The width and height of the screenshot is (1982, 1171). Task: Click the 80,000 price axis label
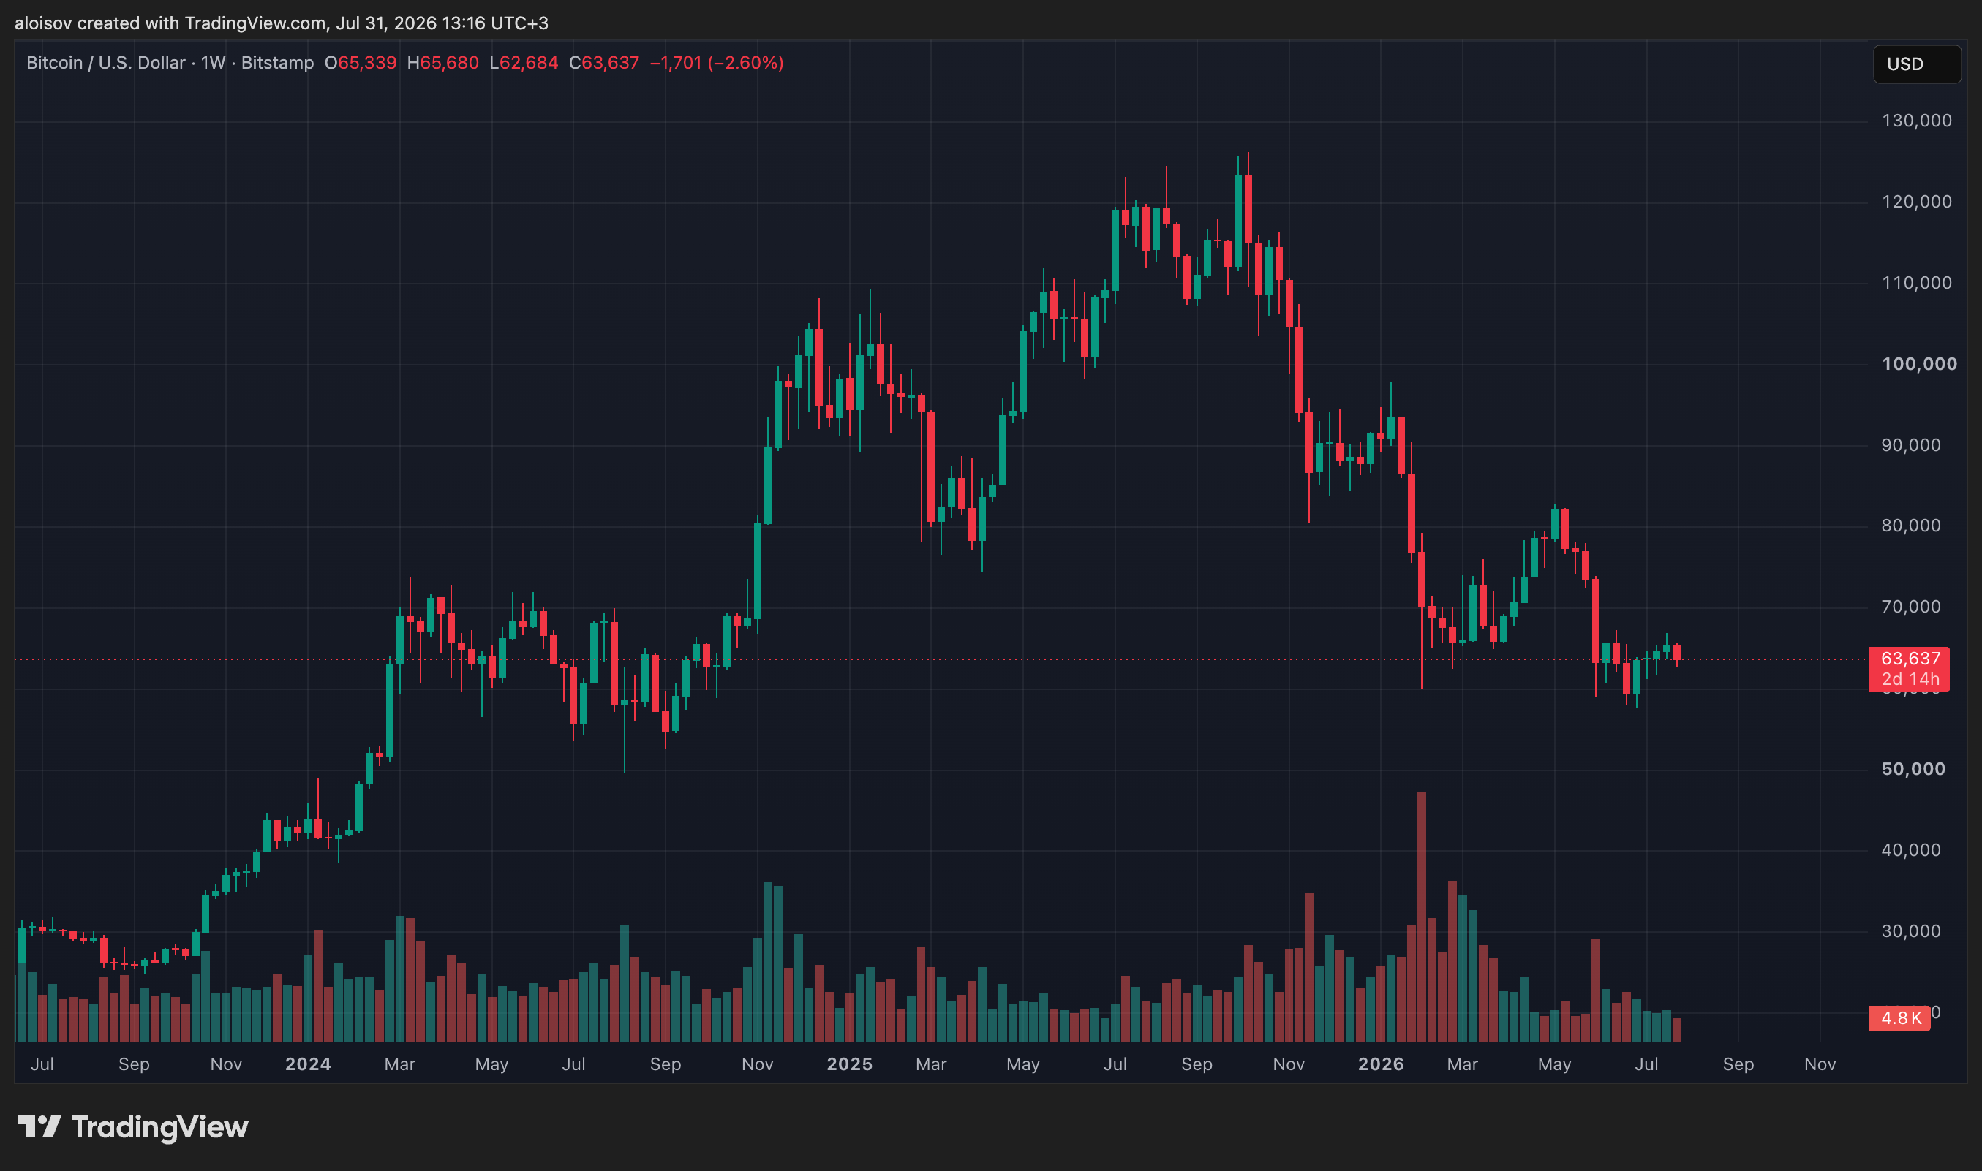tap(1911, 526)
